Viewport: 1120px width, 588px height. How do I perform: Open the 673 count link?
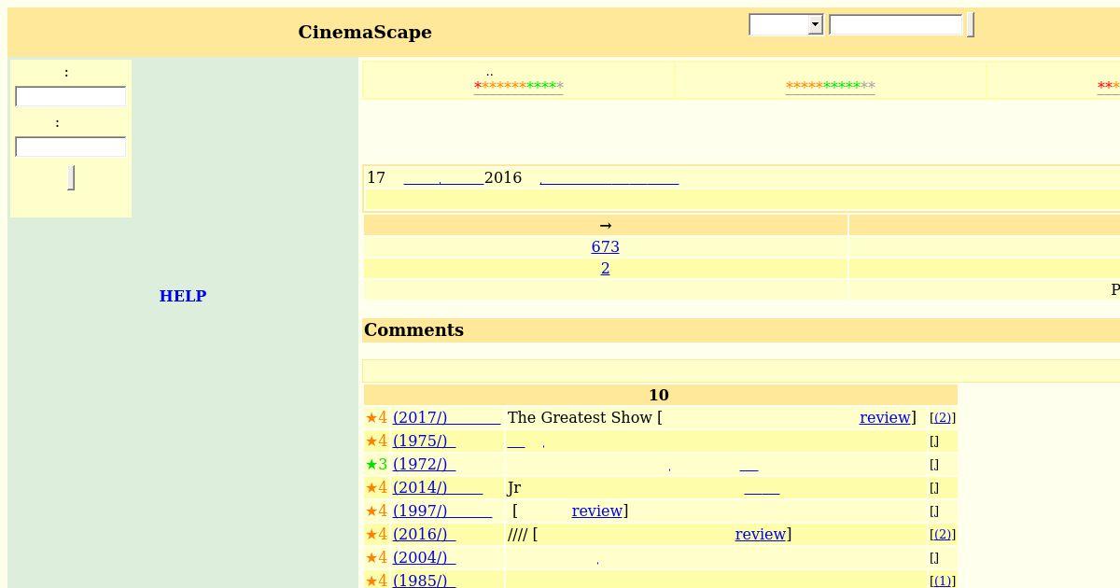[605, 246]
